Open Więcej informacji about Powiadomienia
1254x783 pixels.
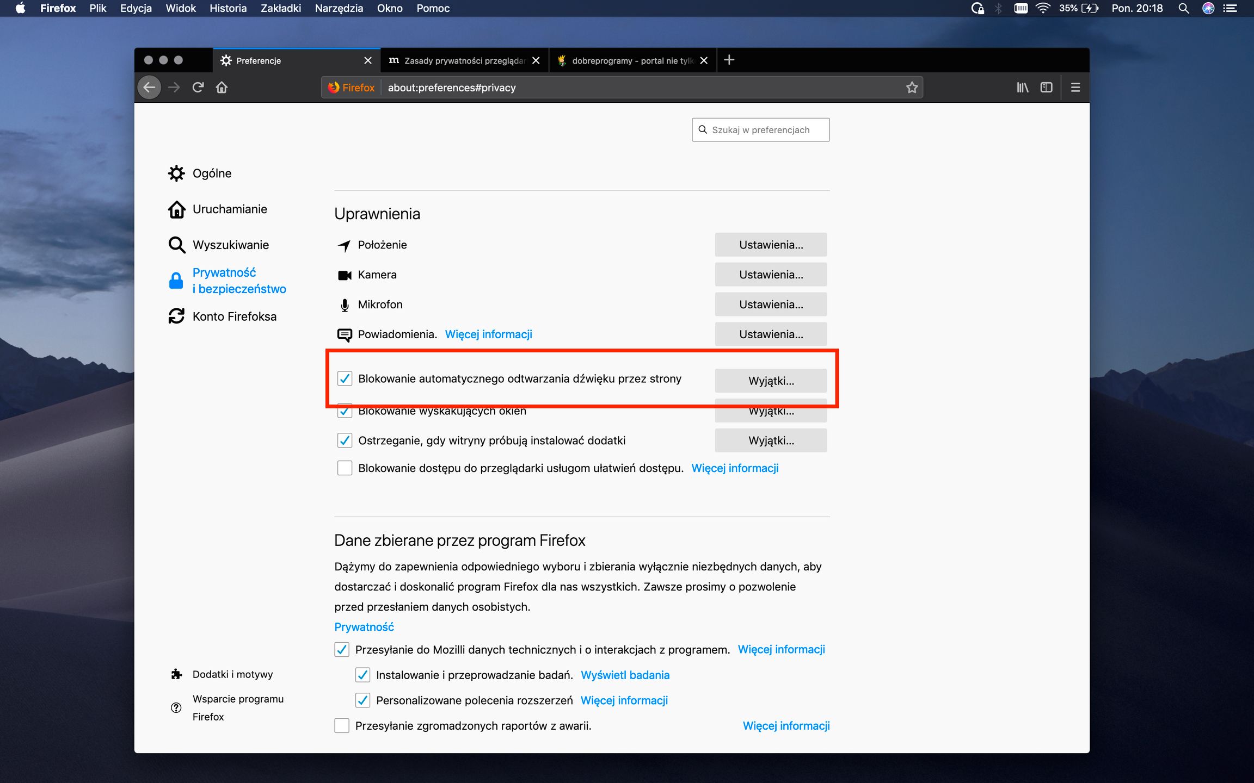[x=488, y=334]
